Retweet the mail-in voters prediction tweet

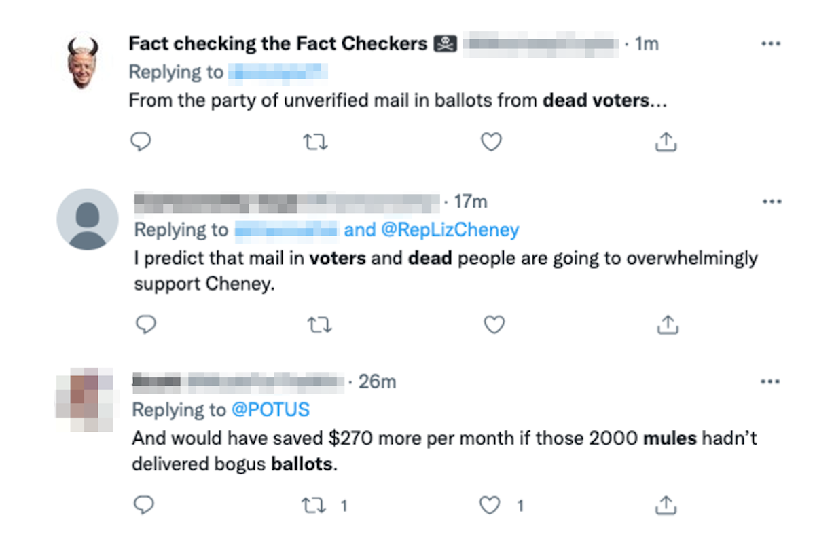pyautogui.click(x=319, y=324)
